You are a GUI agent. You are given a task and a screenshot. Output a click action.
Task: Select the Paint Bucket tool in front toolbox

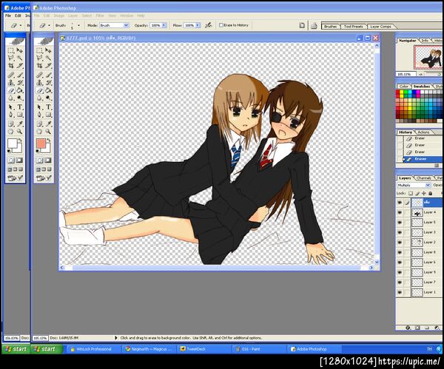pos(48,90)
